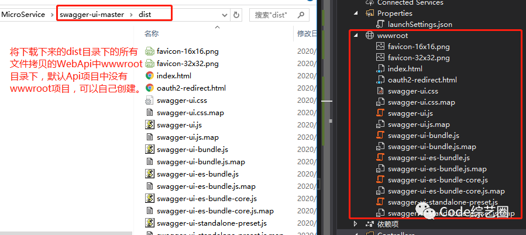Select swagger-ui-es-bundle.js.map in Solution Explorer

click(437, 168)
